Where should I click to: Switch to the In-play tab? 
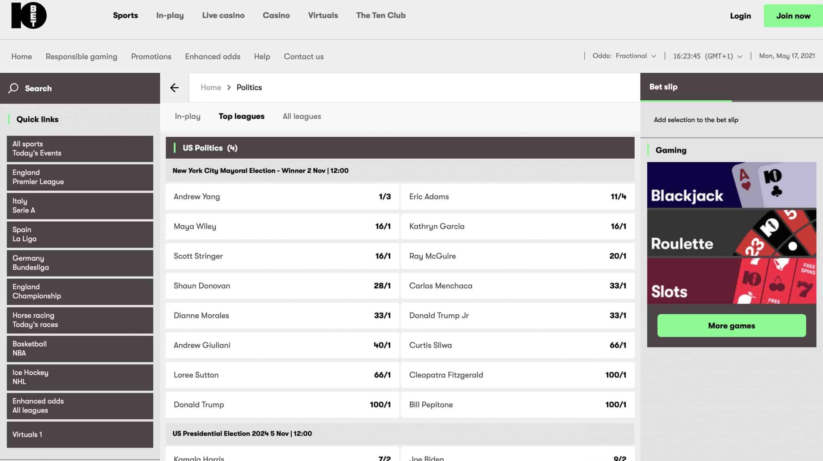click(x=187, y=116)
